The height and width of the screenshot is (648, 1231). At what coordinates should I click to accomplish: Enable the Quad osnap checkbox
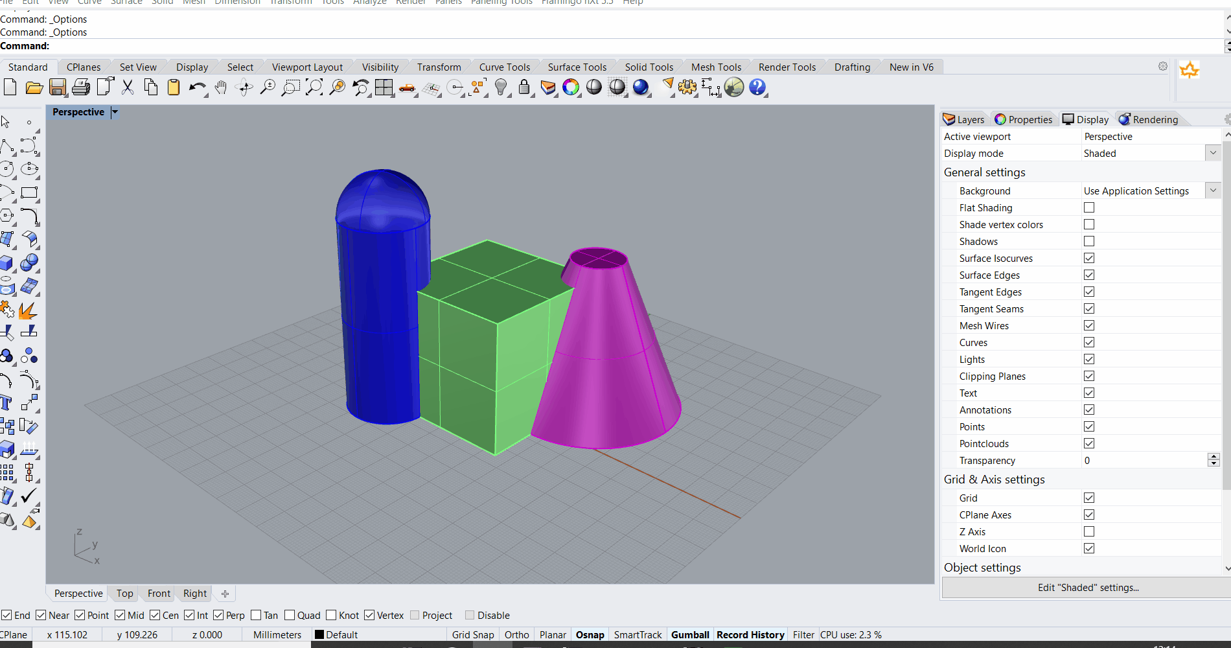pos(290,615)
